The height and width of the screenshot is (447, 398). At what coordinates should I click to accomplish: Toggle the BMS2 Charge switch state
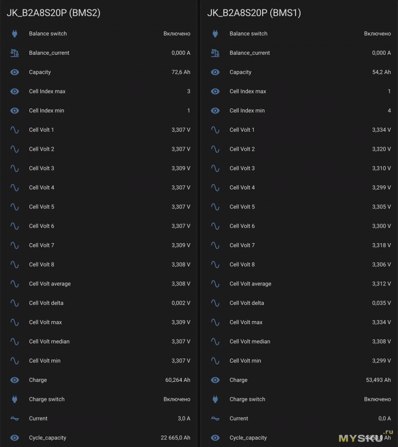[177, 399]
